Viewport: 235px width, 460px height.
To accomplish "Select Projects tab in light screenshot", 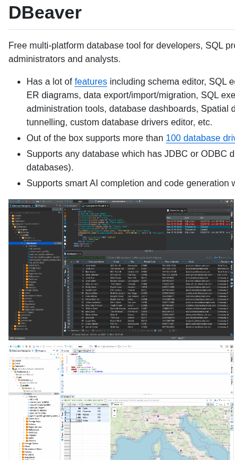I will pyautogui.click(x=42, y=351).
